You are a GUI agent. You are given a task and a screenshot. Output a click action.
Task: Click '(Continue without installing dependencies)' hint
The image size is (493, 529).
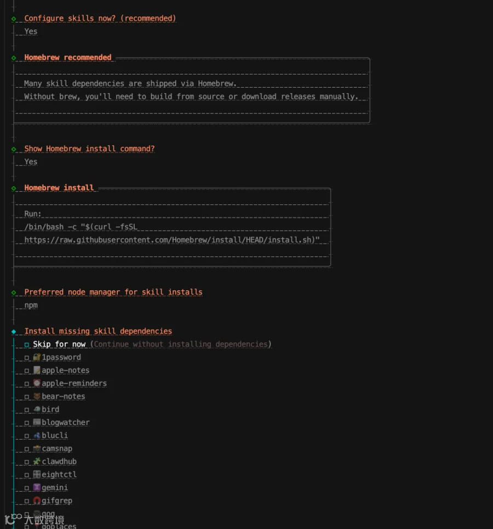click(x=181, y=344)
